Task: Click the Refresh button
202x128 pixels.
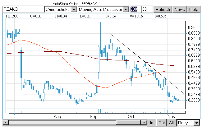Action: (163, 9)
